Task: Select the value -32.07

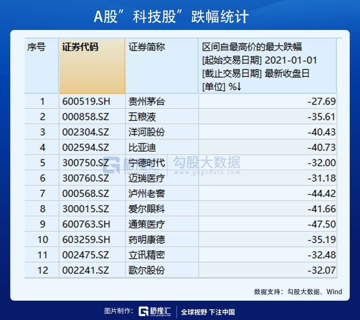Action: pyautogui.click(x=321, y=270)
